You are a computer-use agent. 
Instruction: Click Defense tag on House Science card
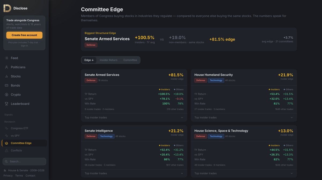pos(201,136)
